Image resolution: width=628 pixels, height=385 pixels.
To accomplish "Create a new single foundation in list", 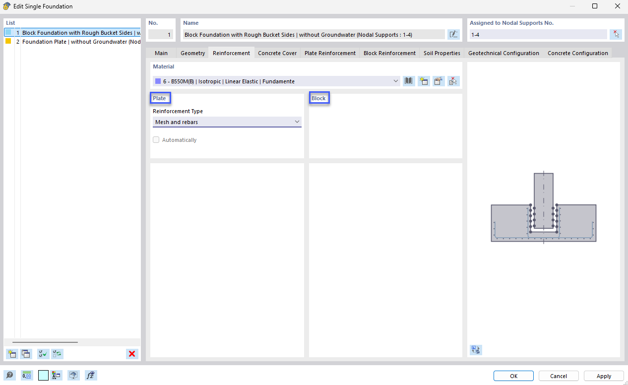I will [11, 354].
